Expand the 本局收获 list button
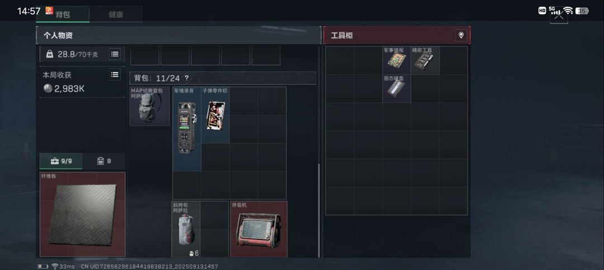604x270 pixels. pyautogui.click(x=115, y=75)
